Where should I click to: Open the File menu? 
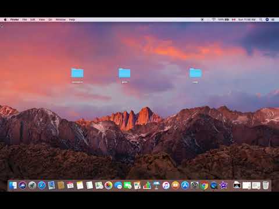point(24,20)
